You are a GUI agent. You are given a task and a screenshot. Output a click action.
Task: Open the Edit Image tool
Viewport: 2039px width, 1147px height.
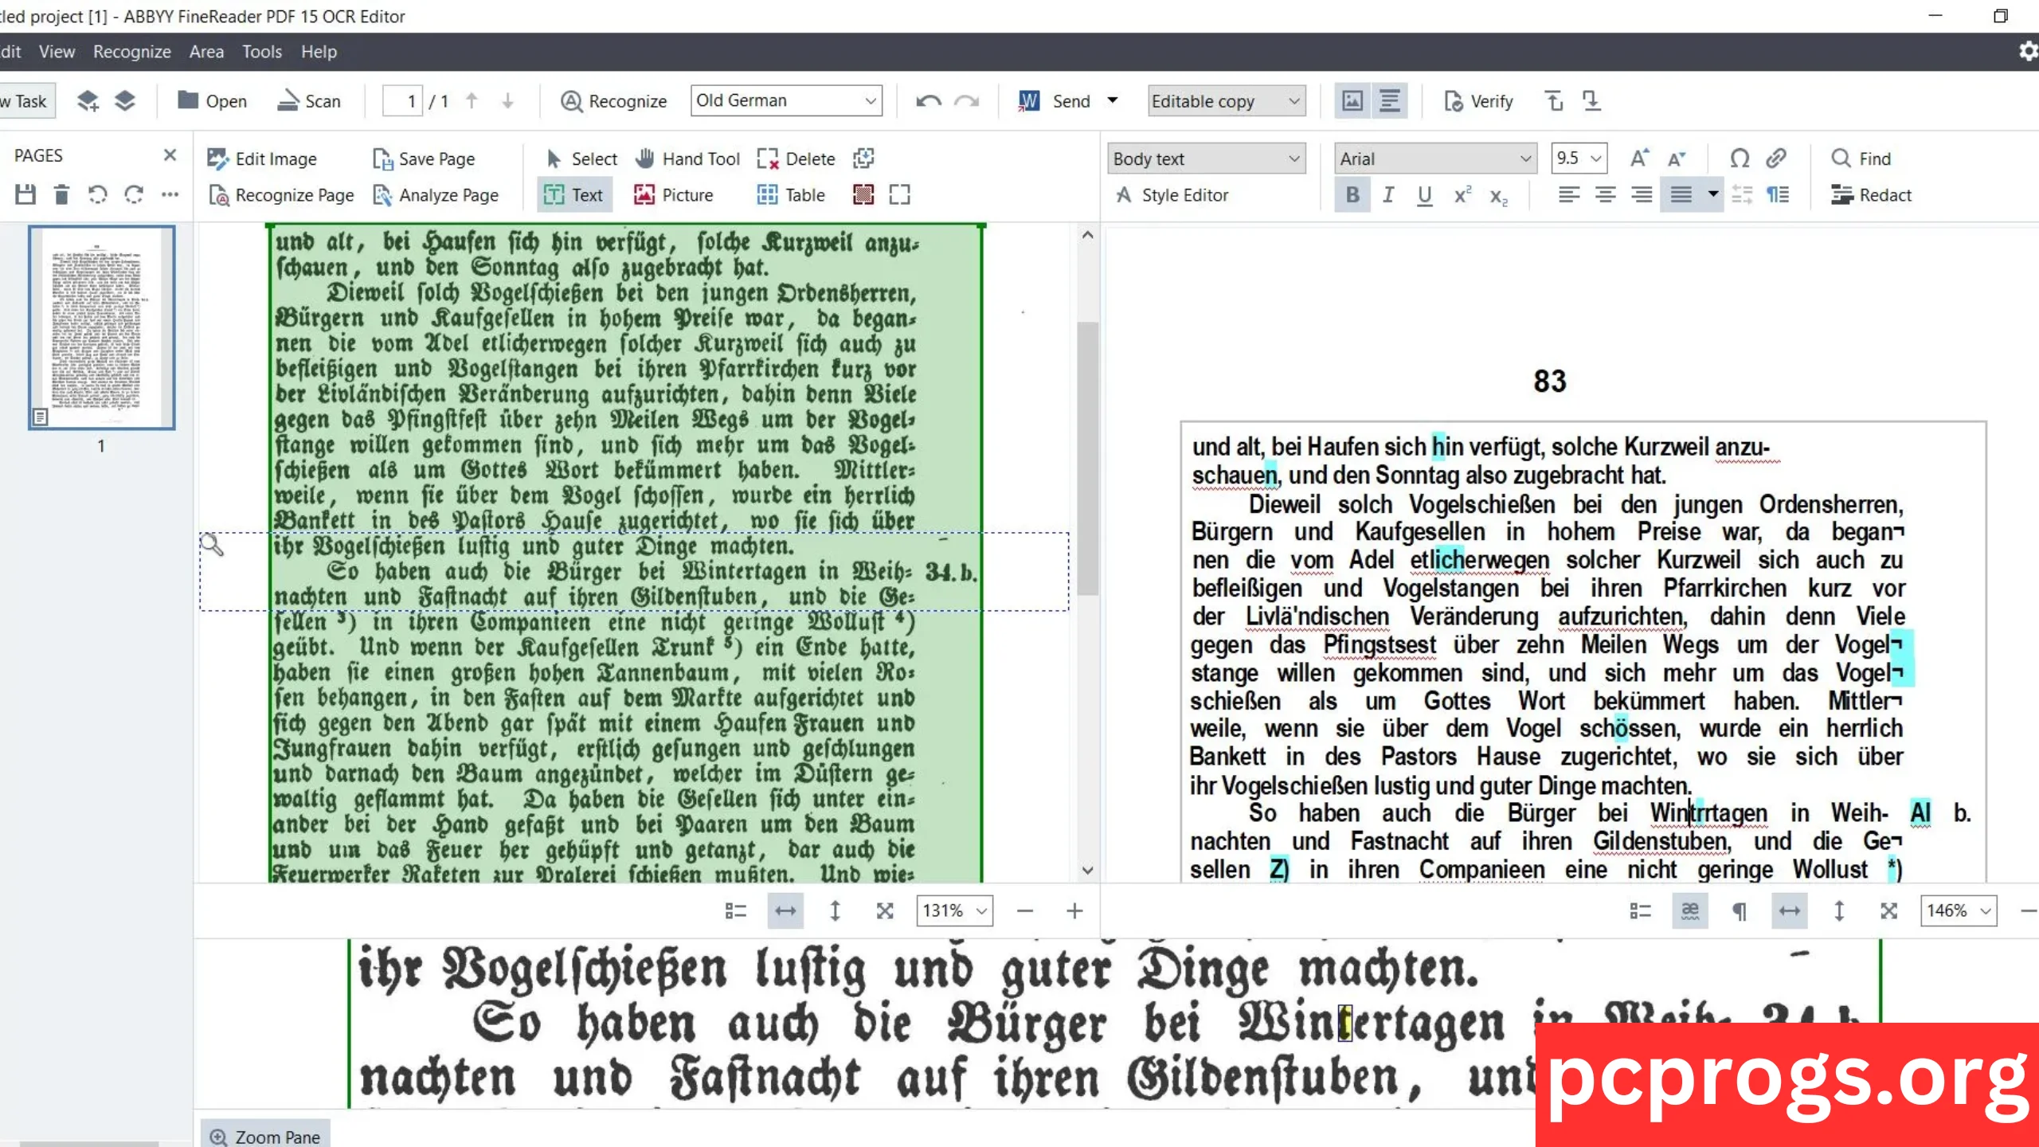click(261, 159)
